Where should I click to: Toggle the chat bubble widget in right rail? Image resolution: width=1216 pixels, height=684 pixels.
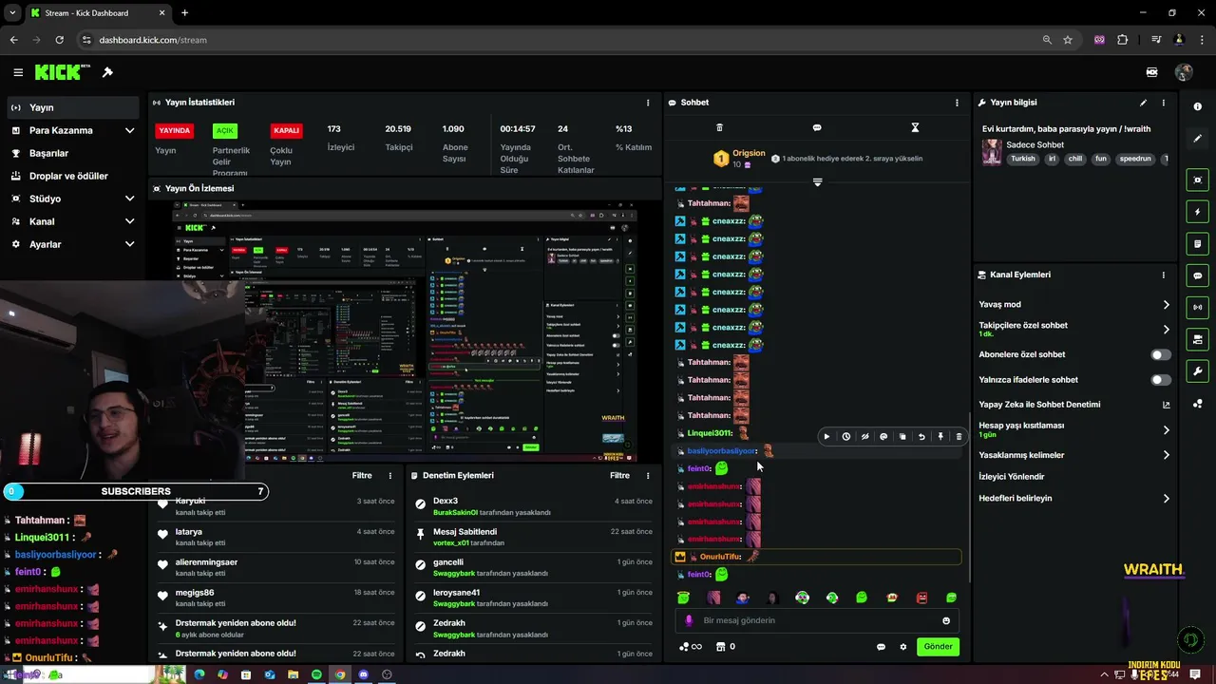coord(1198,275)
